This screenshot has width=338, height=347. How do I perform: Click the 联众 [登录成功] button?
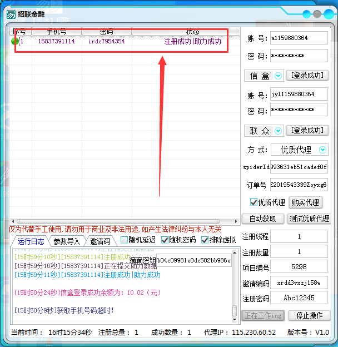pyautogui.click(x=307, y=130)
